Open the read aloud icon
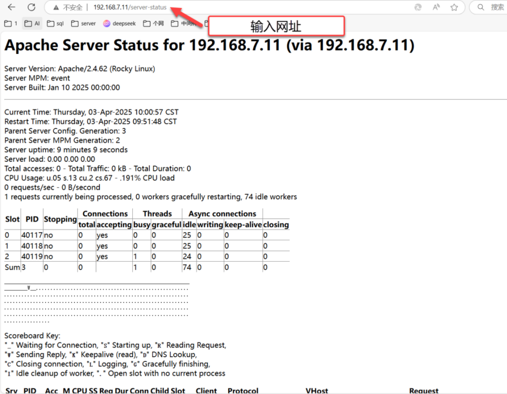This screenshot has height=394, width=507. coord(436,7)
